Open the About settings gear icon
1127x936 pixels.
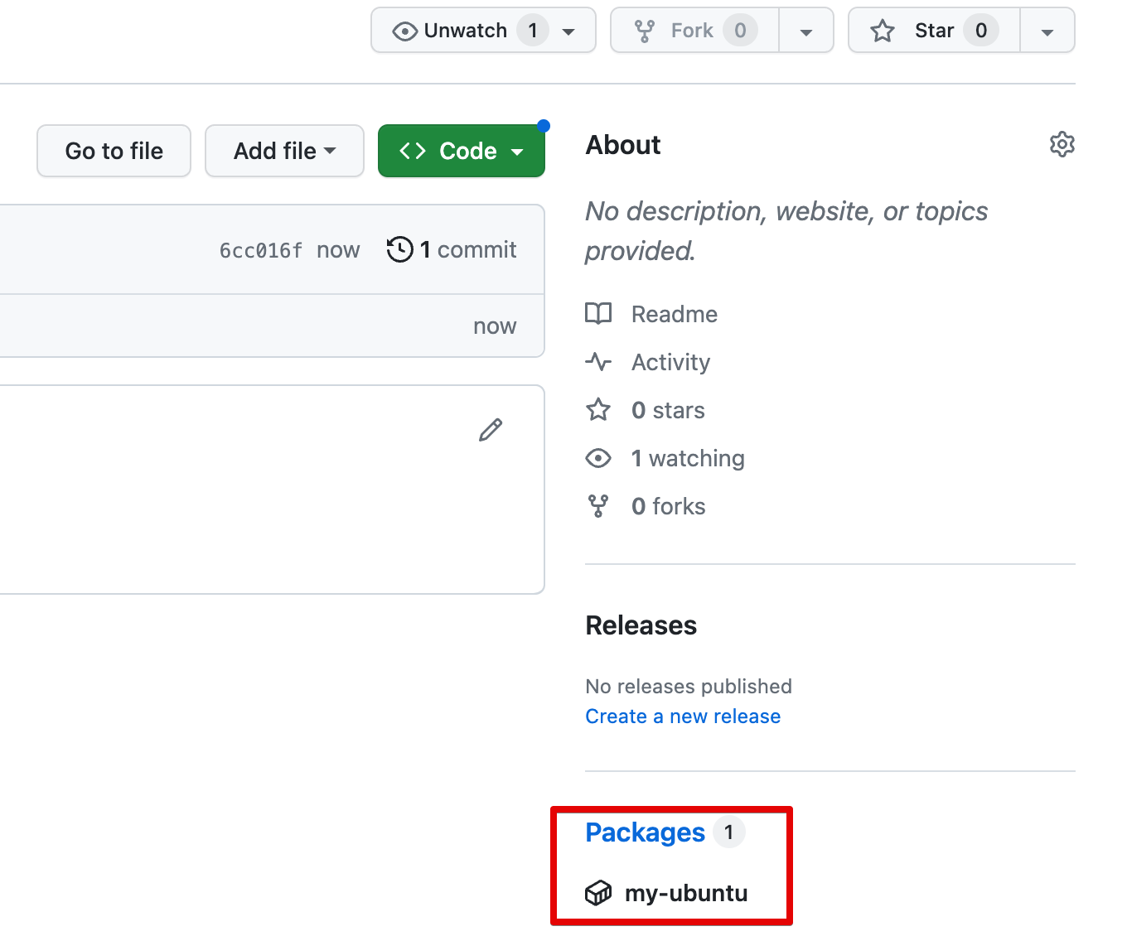click(x=1062, y=144)
